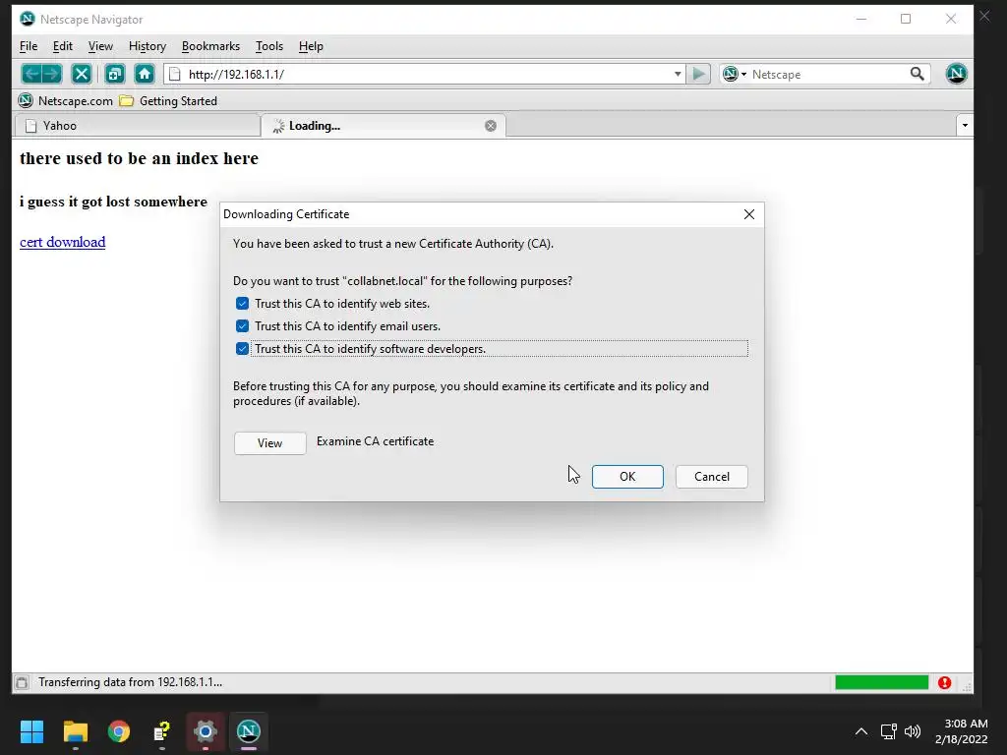The image size is (1007, 755).
Task: Open the Bookmarks menu
Action: coord(210,46)
